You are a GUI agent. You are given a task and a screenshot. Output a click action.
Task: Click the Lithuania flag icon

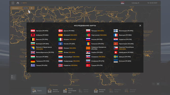(x=61, y=52)
